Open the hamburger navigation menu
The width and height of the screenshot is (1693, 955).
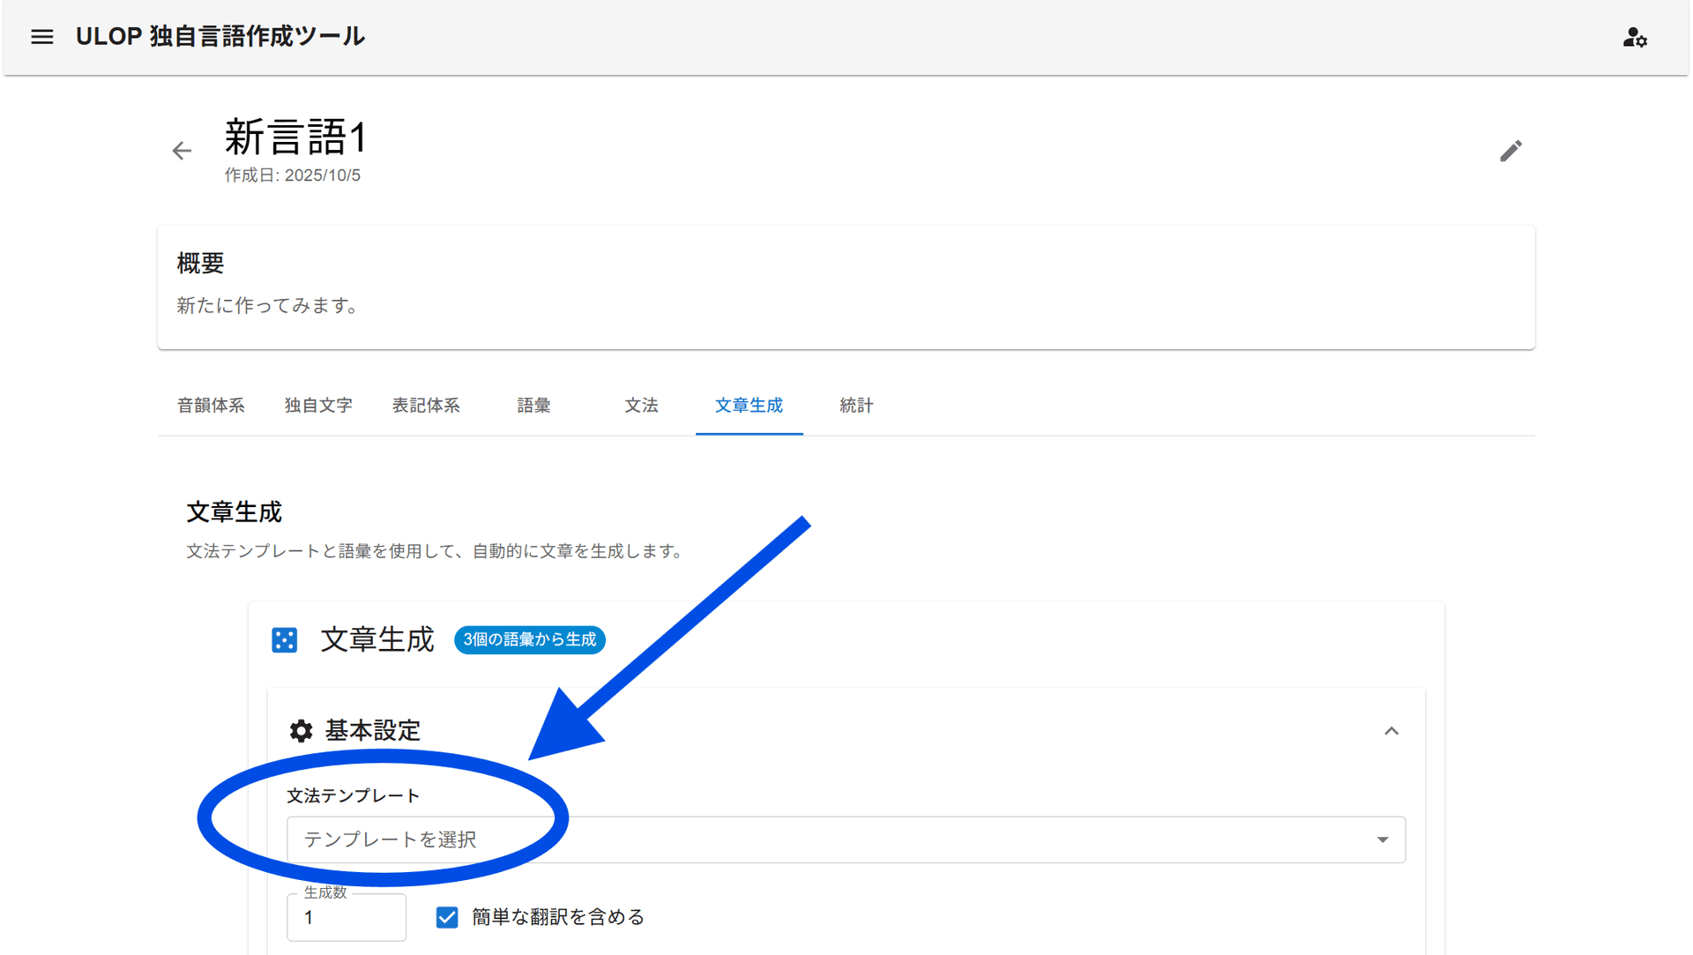point(41,37)
